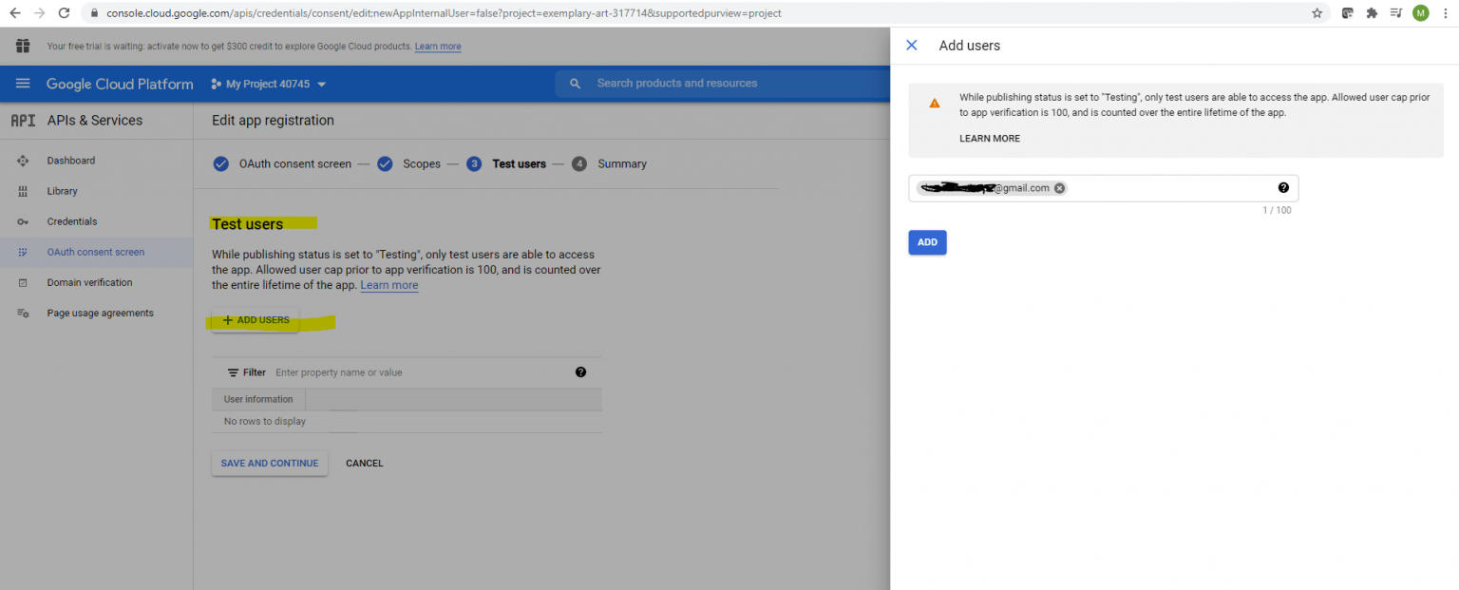Click the Dashboard compass icon in the sidebar
The width and height of the screenshot is (1459, 590).
(x=23, y=161)
